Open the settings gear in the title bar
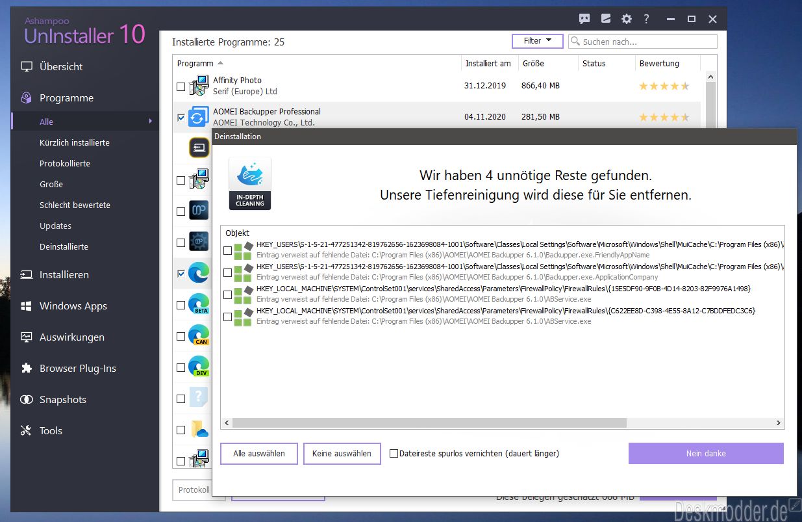Image resolution: width=802 pixels, height=522 pixels. point(626,19)
